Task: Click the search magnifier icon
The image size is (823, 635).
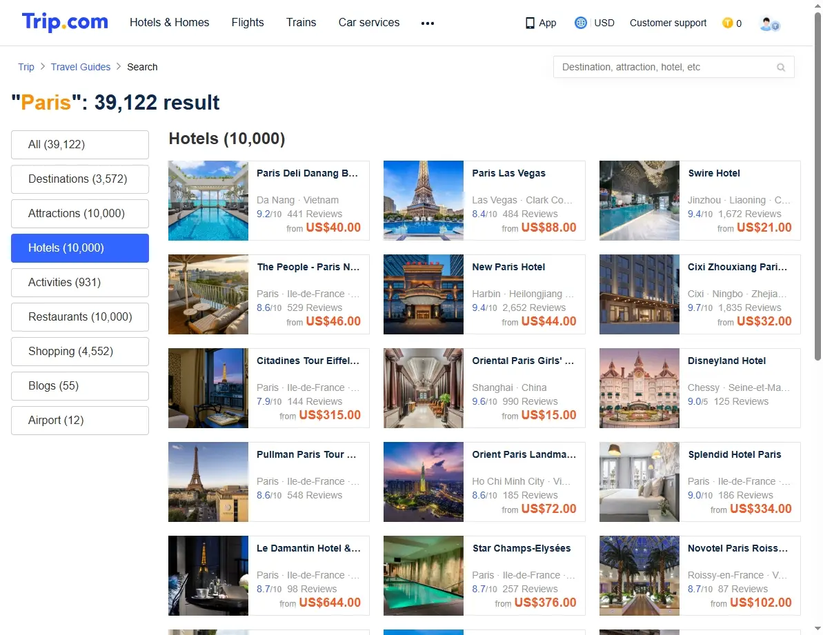Action: [781, 67]
